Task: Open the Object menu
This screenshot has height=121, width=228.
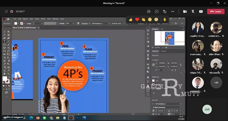Action: pos(25,19)
